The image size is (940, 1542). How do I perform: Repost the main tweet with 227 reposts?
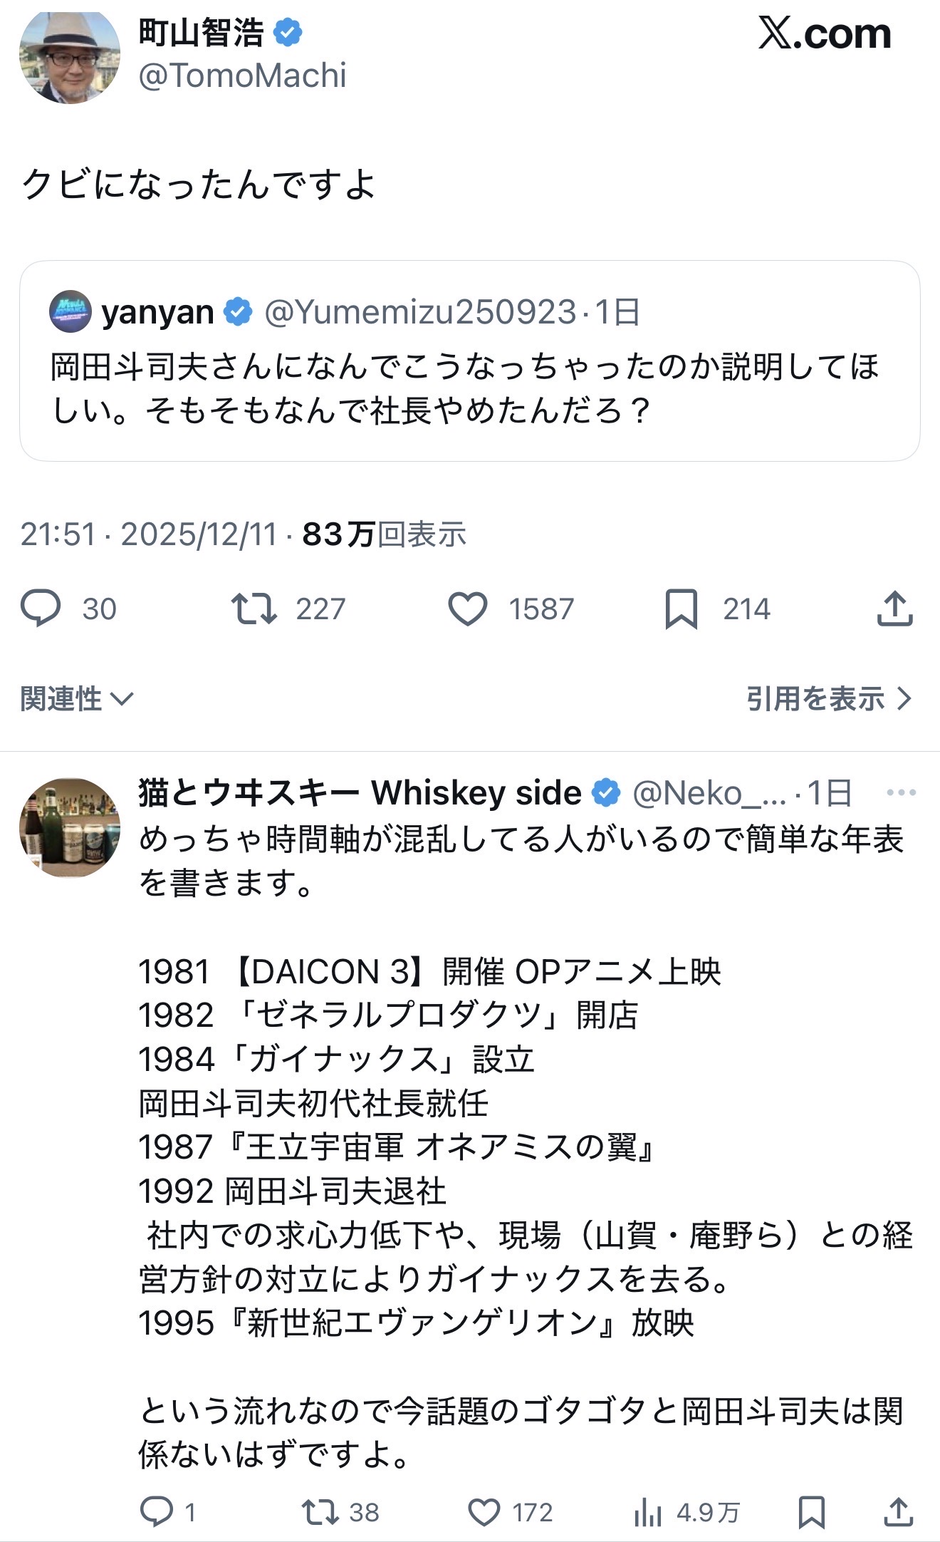(x=254, y=609)
